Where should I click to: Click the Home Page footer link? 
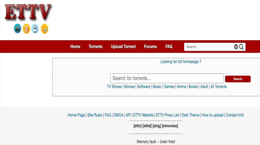[76, 115]
